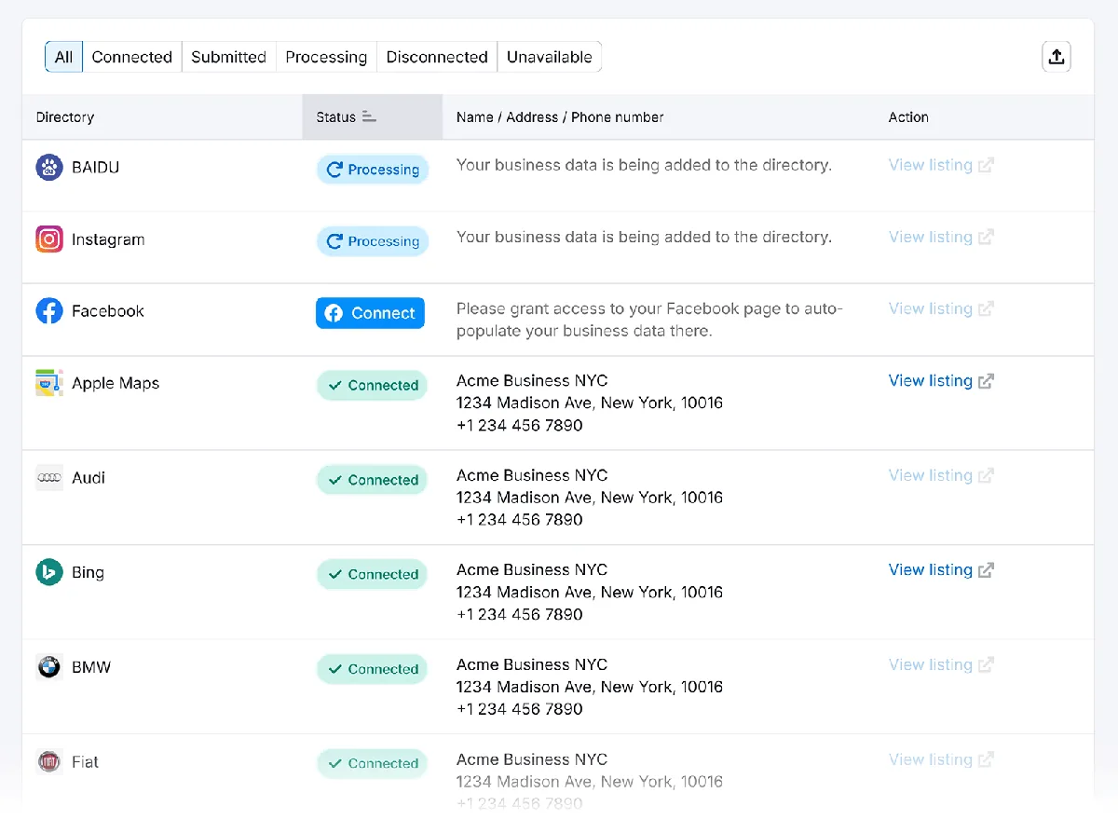
Task: Show the Processing filter tab
Action: 326,57
